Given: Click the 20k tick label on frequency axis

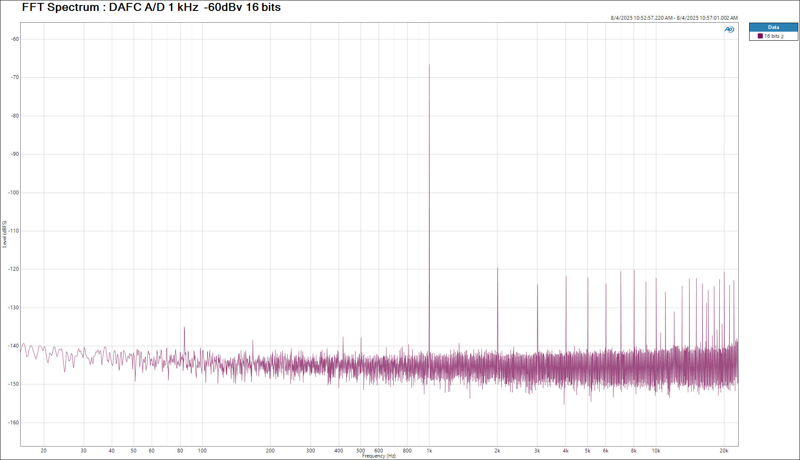Looking at the screenshot, I should 724,451.
